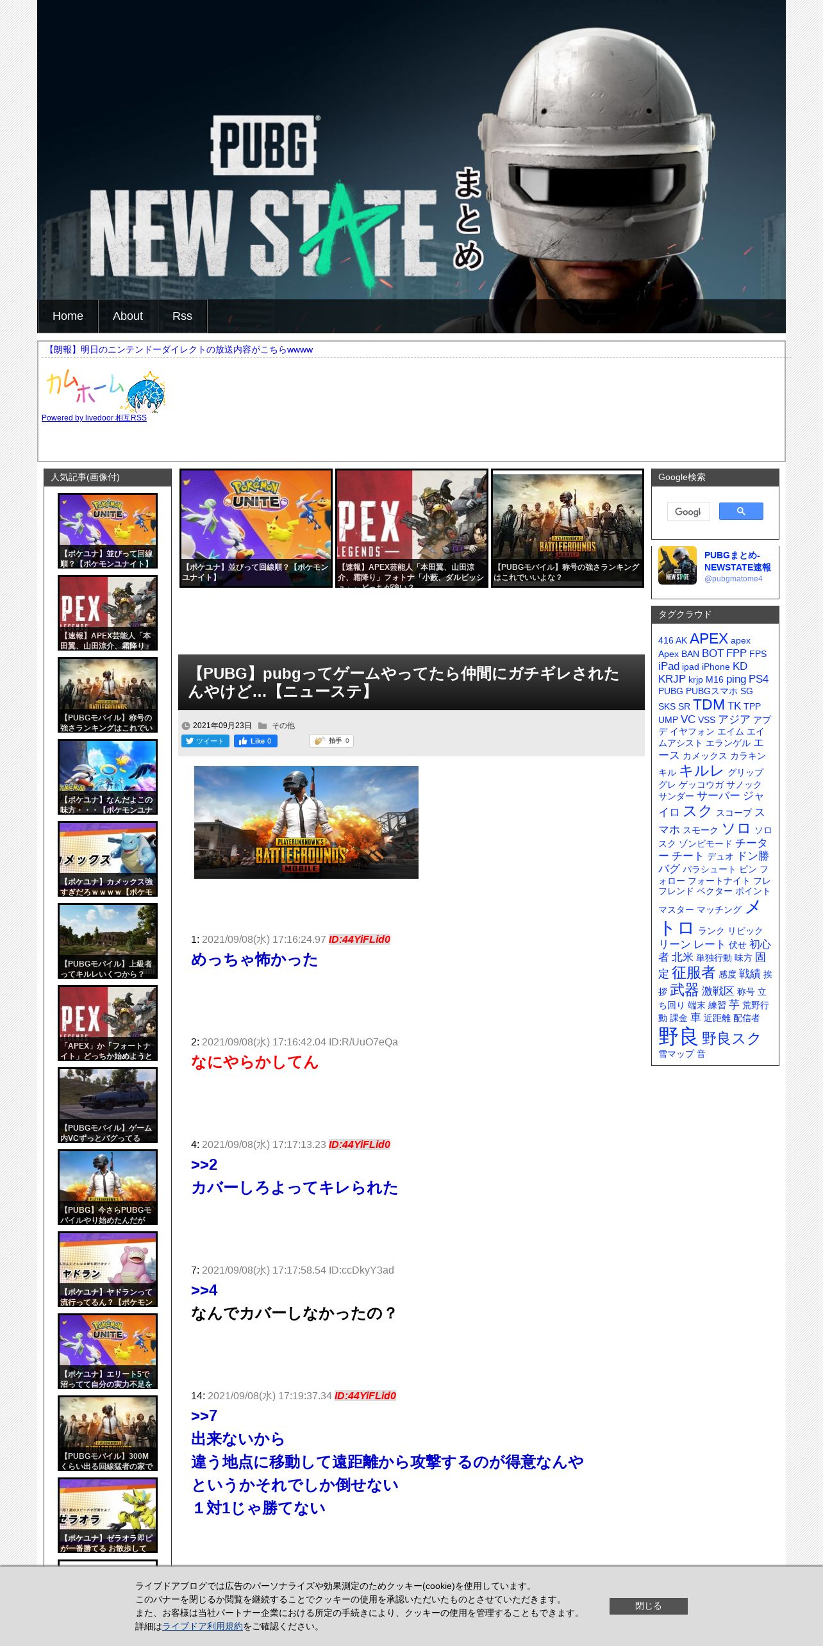823x1646 pixels.
Task: Open sidebar 300Mくらい出る回線猛者 thumbnail
Action: tap(108, 1433)
